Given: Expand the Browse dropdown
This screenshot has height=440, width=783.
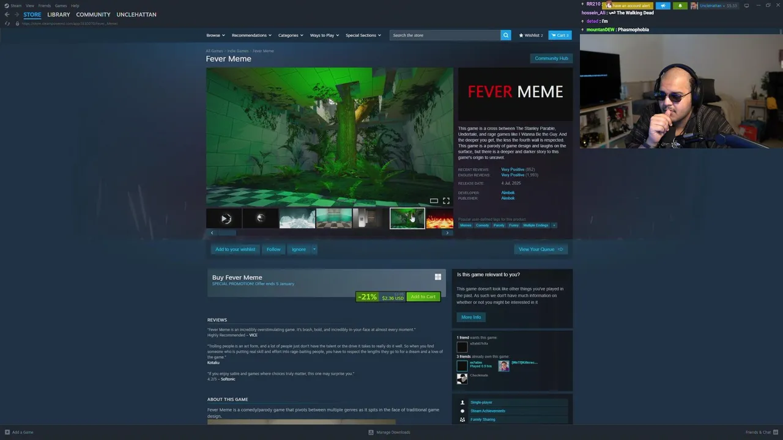Looking at the screenshot, I should click(215, 35).
